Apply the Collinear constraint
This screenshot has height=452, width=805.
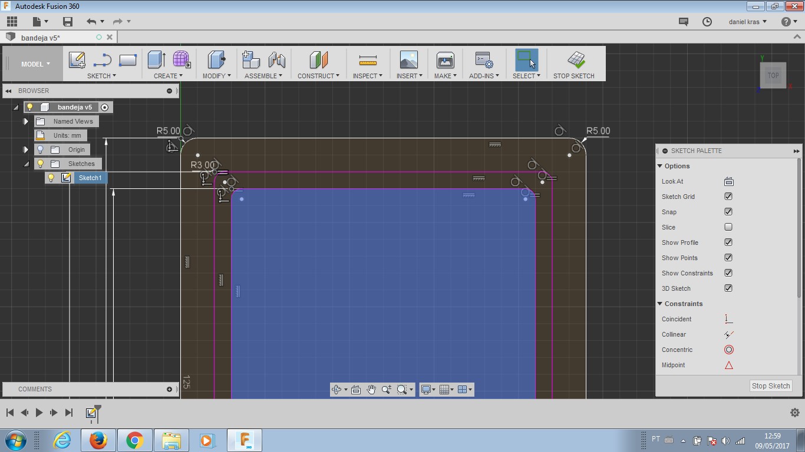(728, 334)
